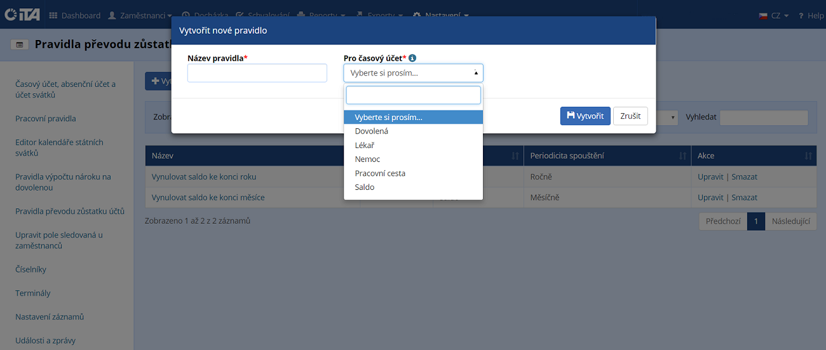
Task: Collapse the Pro časový účet combo box
Action: pos(413,73)
